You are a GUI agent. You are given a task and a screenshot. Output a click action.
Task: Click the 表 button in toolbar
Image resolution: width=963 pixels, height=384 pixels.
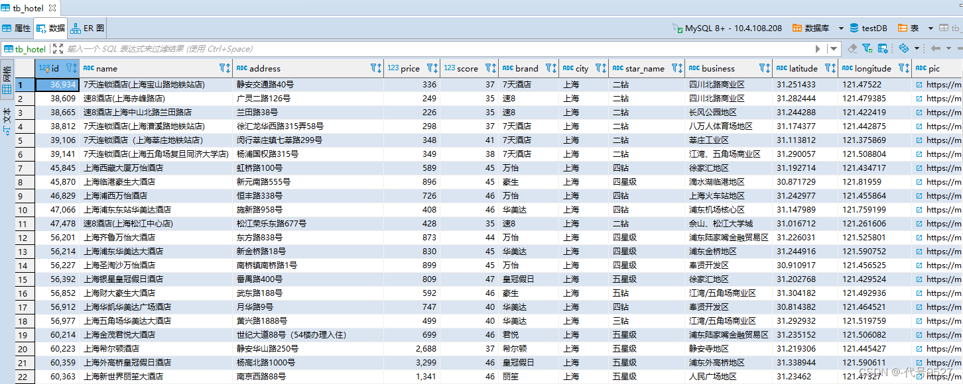coord(908,28)
